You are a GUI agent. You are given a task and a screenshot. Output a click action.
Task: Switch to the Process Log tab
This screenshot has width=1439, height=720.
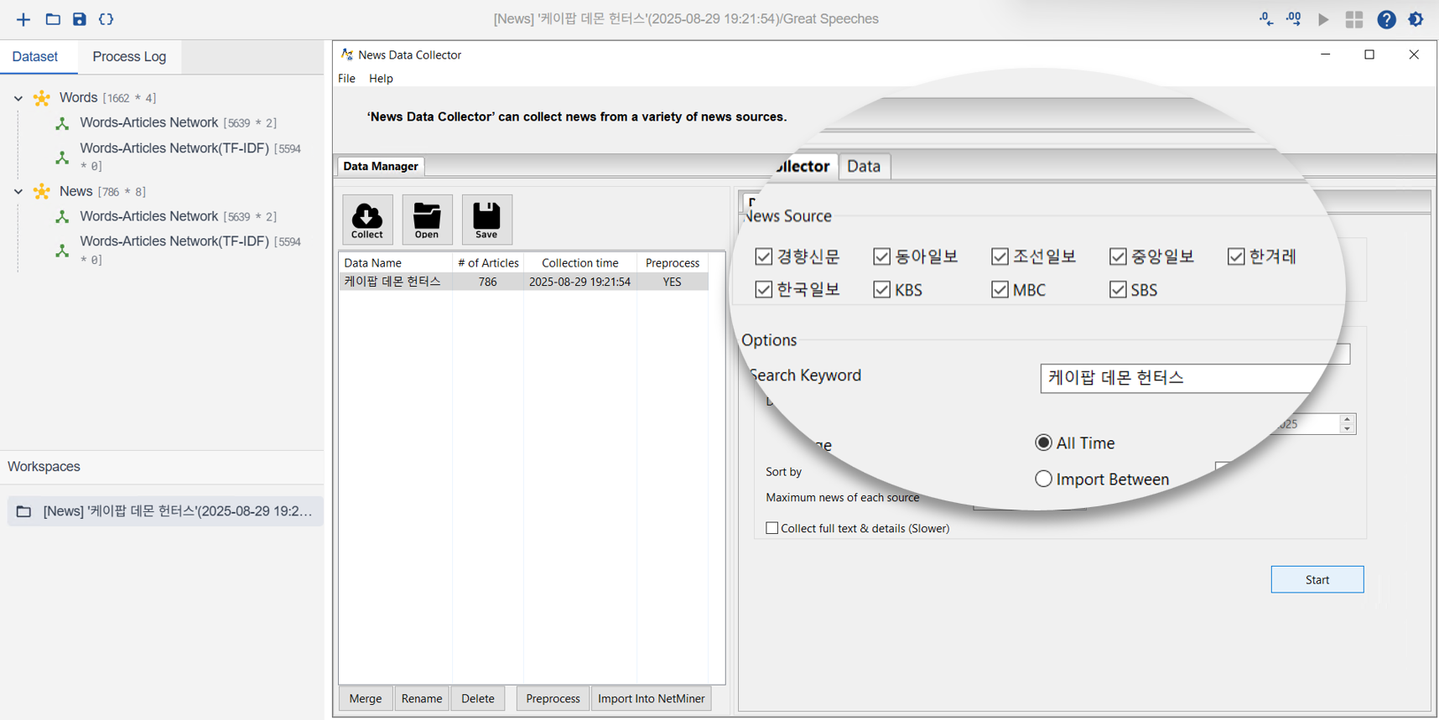[x=129, y=57]
